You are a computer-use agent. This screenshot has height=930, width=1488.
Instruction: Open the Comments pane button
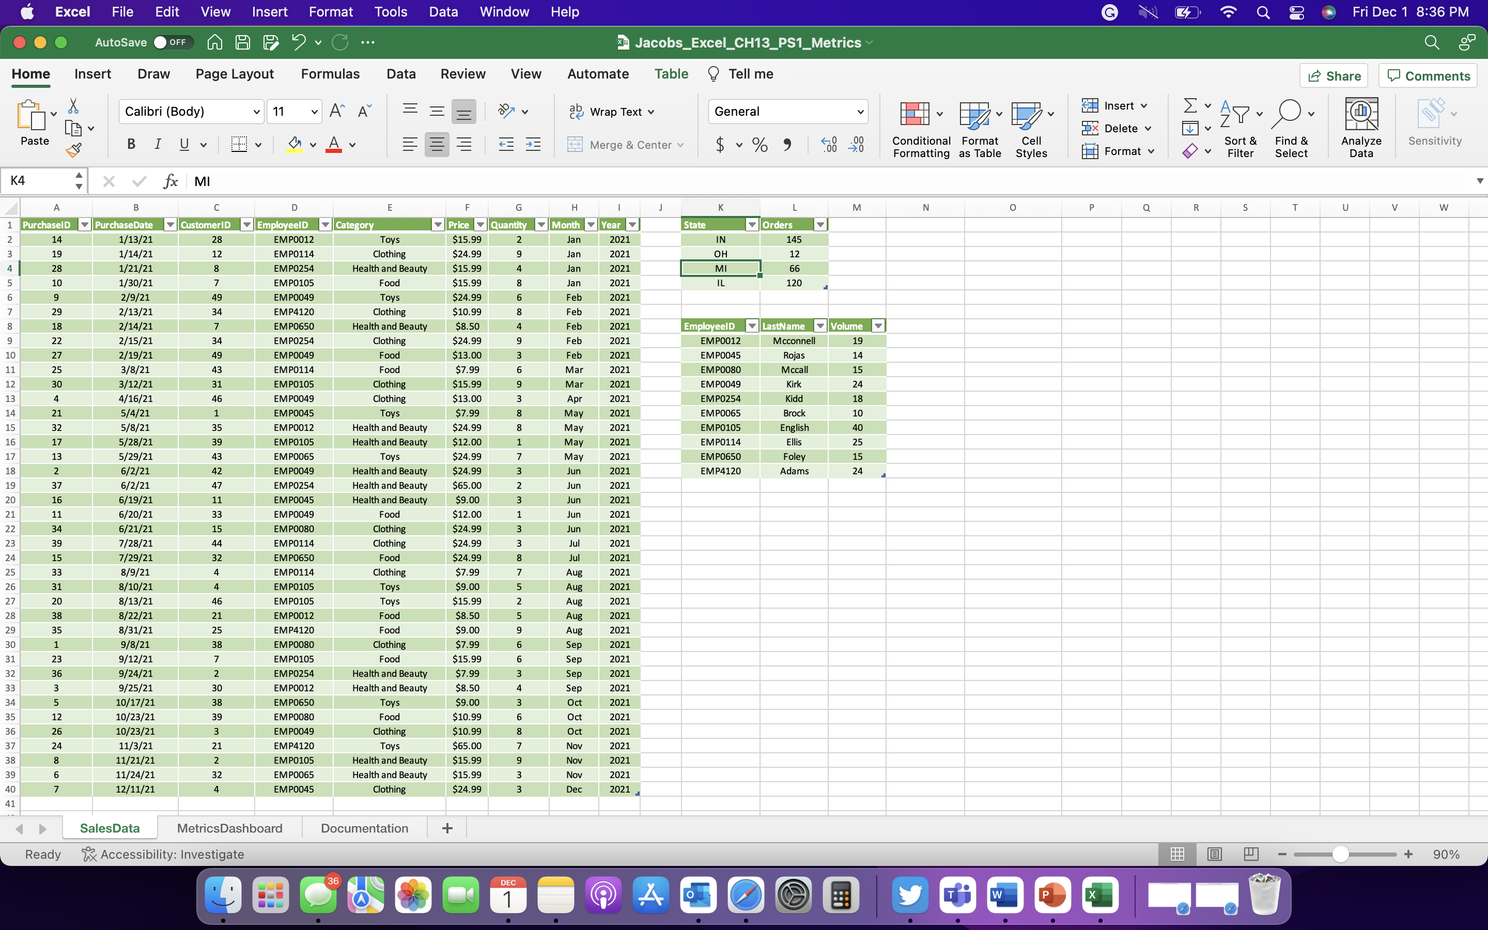click(x=1428, y=75)
